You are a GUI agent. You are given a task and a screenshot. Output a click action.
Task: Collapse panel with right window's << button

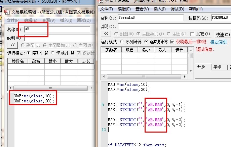click(x=106, y=34)
